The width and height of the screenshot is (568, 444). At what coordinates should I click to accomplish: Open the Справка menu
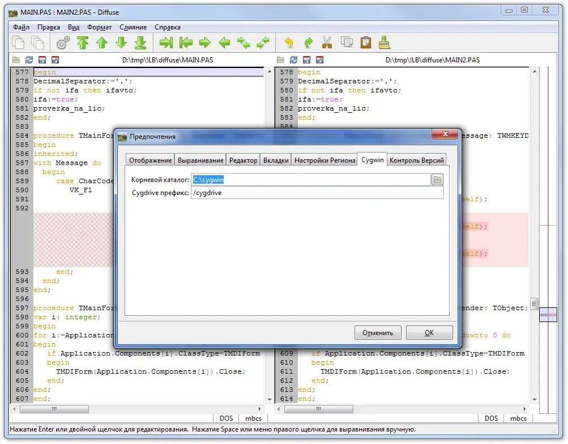pos(168,27)
